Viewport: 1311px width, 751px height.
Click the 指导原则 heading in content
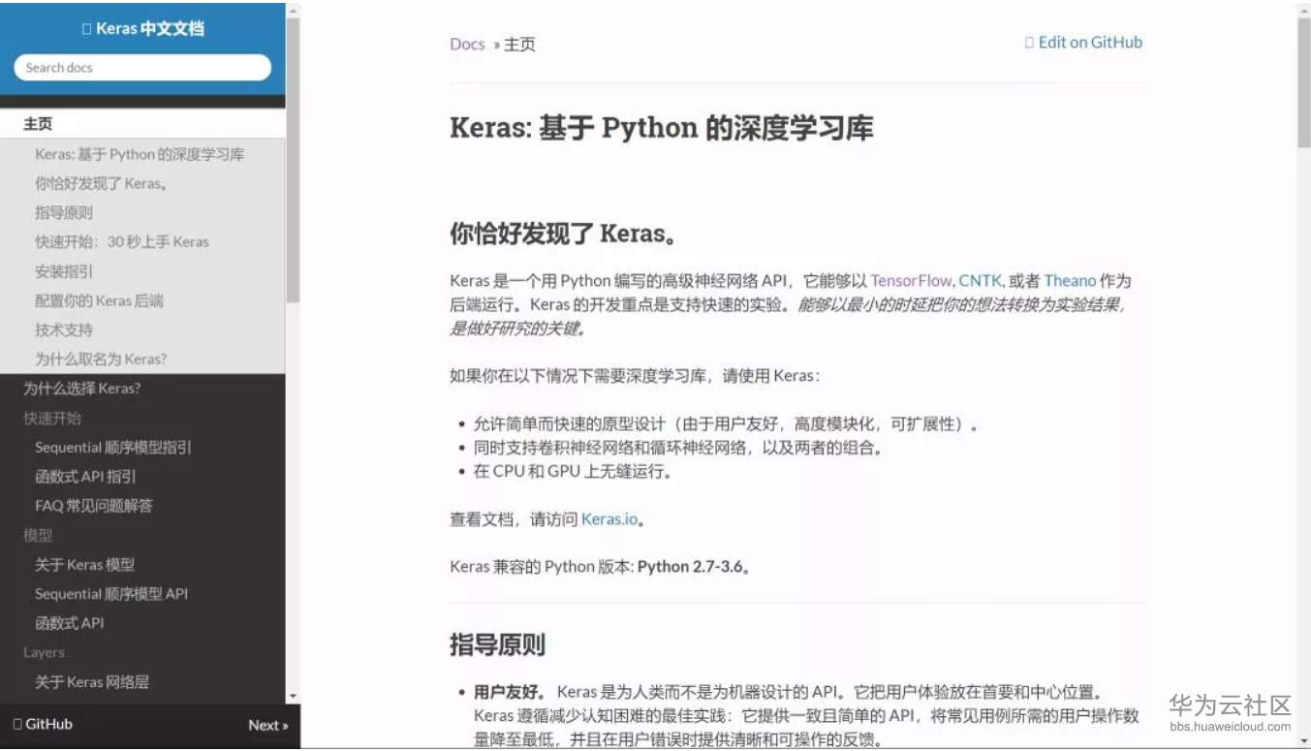pyautogui.click(x=497, y=644)
